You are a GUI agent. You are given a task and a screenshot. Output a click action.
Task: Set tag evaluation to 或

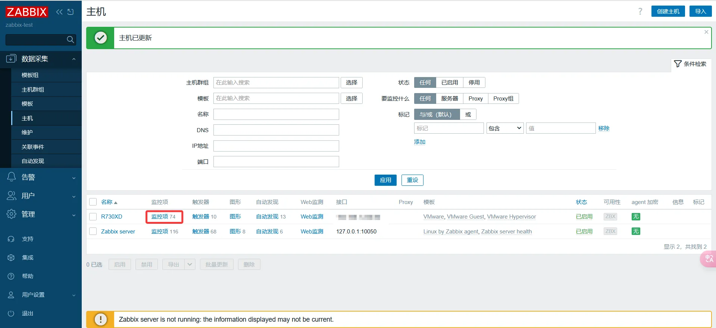click(x=468, y=115)
